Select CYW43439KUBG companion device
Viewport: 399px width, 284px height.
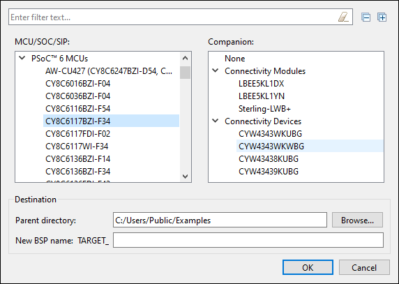coord(269,171)
